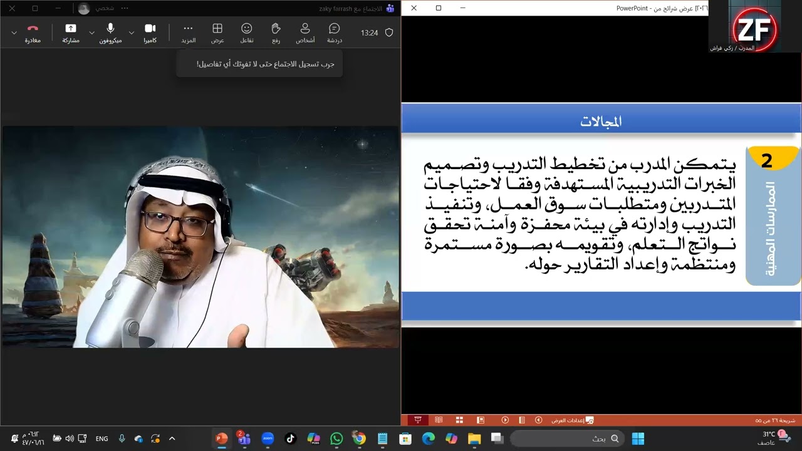The image size is (802, 451).
Task: Open إعدادات العرض display settings
Action: (572, 420)
